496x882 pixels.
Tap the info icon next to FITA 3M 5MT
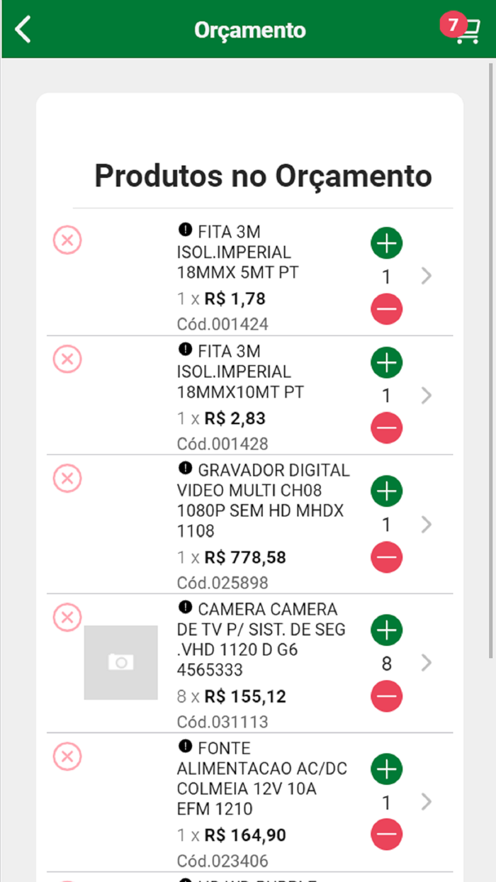[x=184, y=230]
